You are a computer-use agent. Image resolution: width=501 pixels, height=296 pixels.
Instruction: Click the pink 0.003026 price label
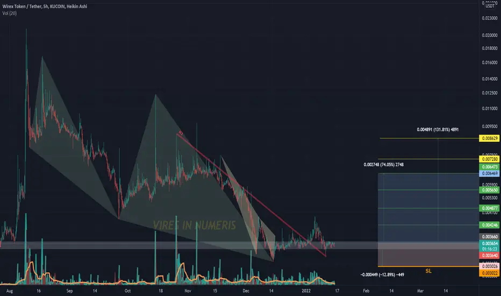[490, 266]
